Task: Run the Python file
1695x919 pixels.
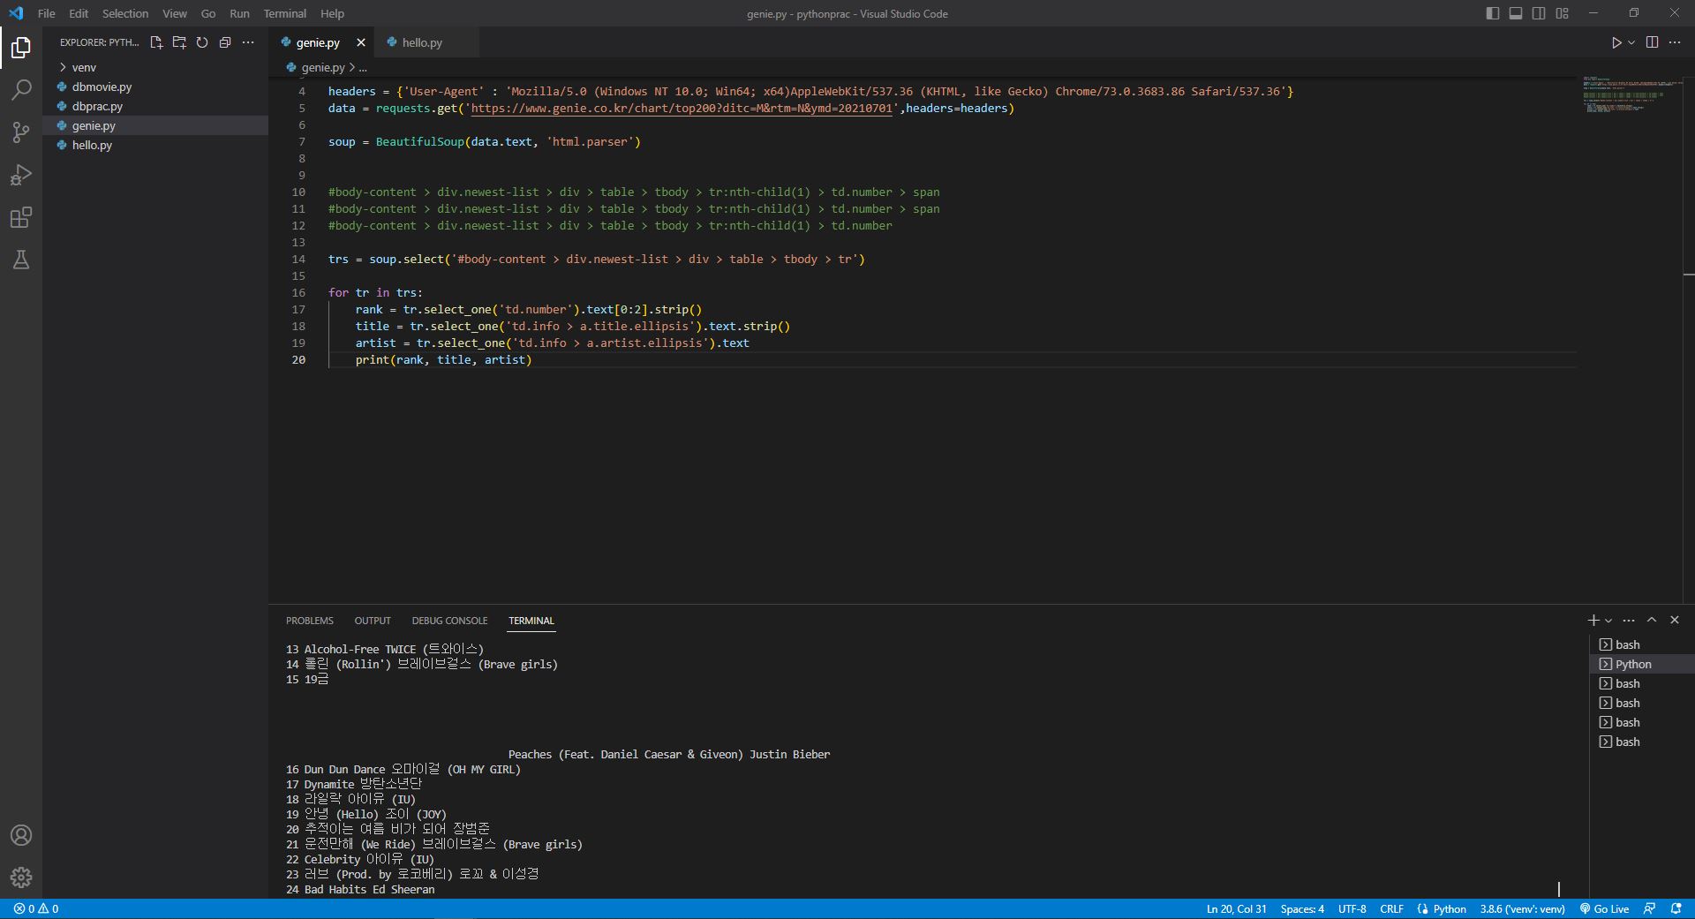Action: click(1616, 42)
